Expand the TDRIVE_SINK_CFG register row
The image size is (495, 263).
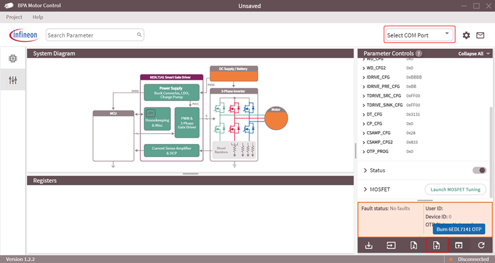point(363,105)
